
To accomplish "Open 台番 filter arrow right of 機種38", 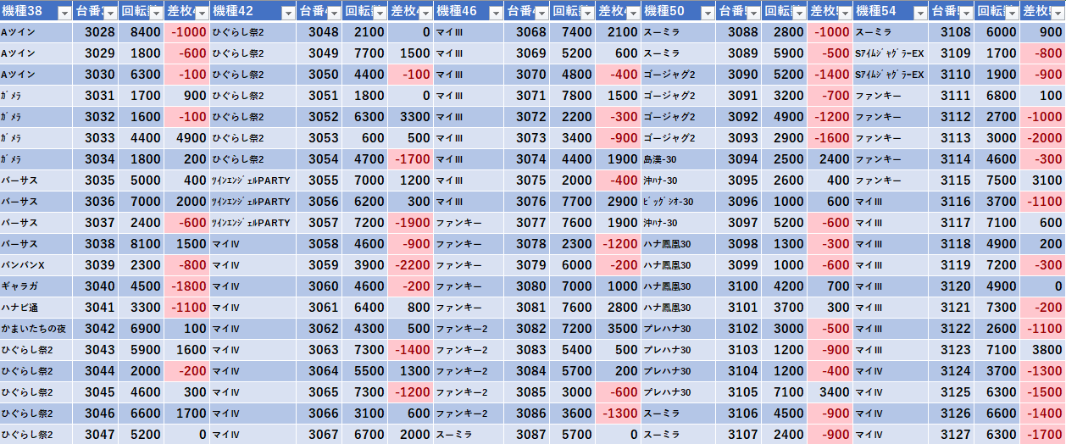I will pyautogui.click(x=109, y=13).
